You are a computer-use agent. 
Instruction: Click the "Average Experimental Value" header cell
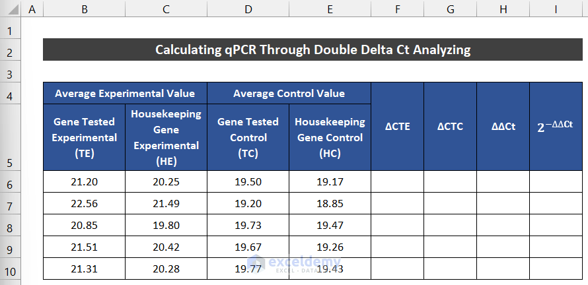125,93
